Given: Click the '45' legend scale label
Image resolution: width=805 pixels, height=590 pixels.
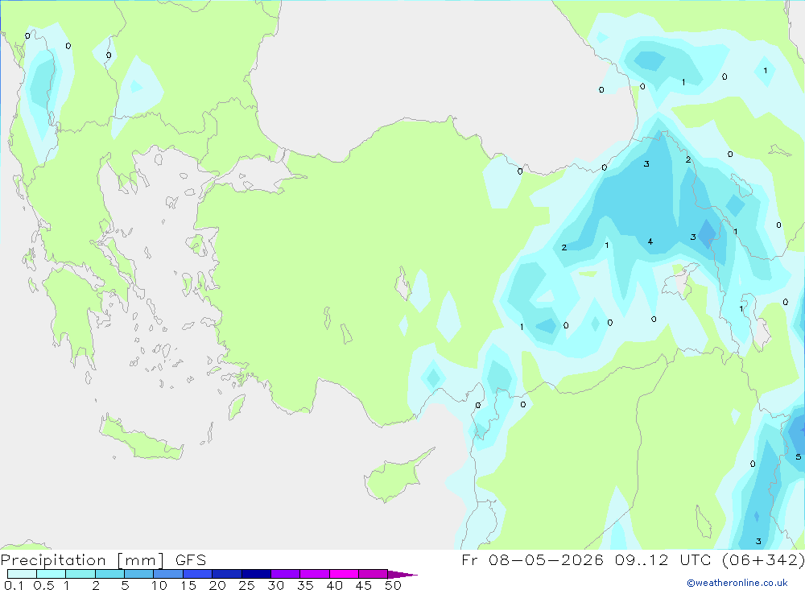Looking at the screenshot, I should [x=364, y=585].
